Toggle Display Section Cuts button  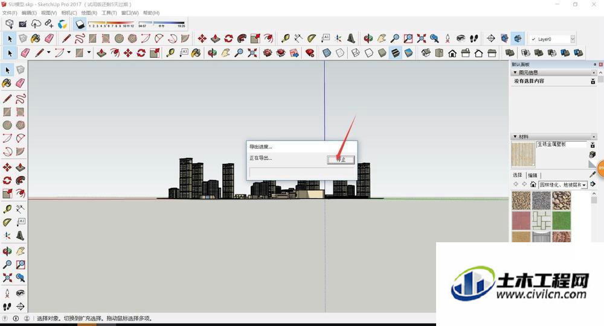pos(518,38)
